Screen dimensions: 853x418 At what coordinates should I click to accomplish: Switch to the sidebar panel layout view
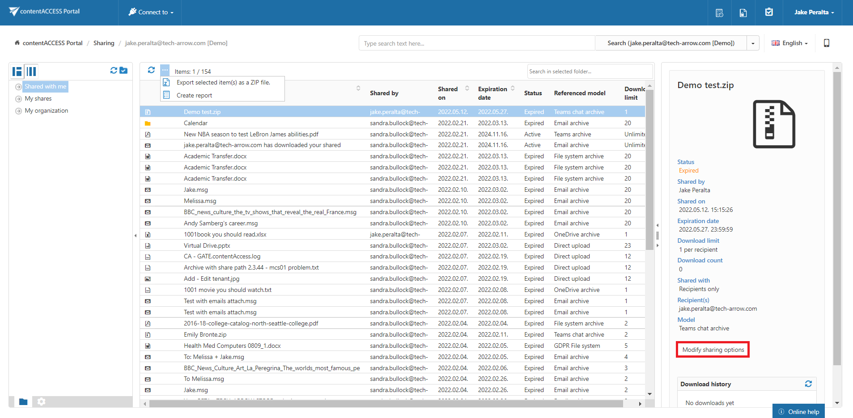coord(17,72)
